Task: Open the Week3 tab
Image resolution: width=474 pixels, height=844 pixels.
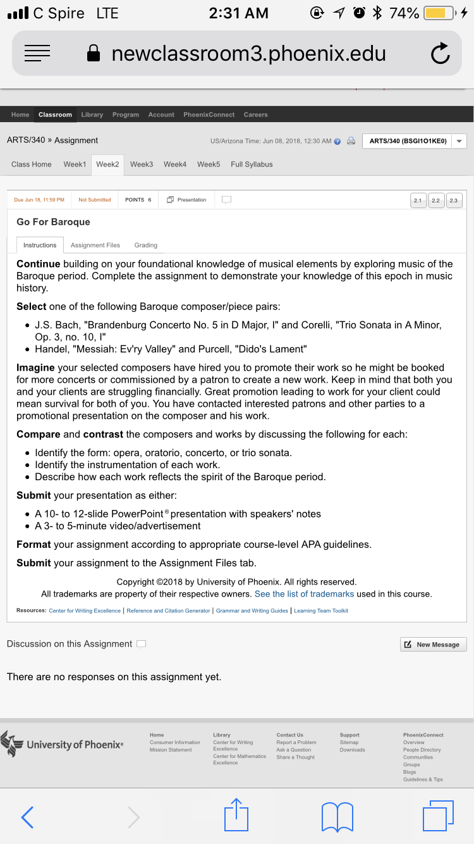Action: (142, 164)
